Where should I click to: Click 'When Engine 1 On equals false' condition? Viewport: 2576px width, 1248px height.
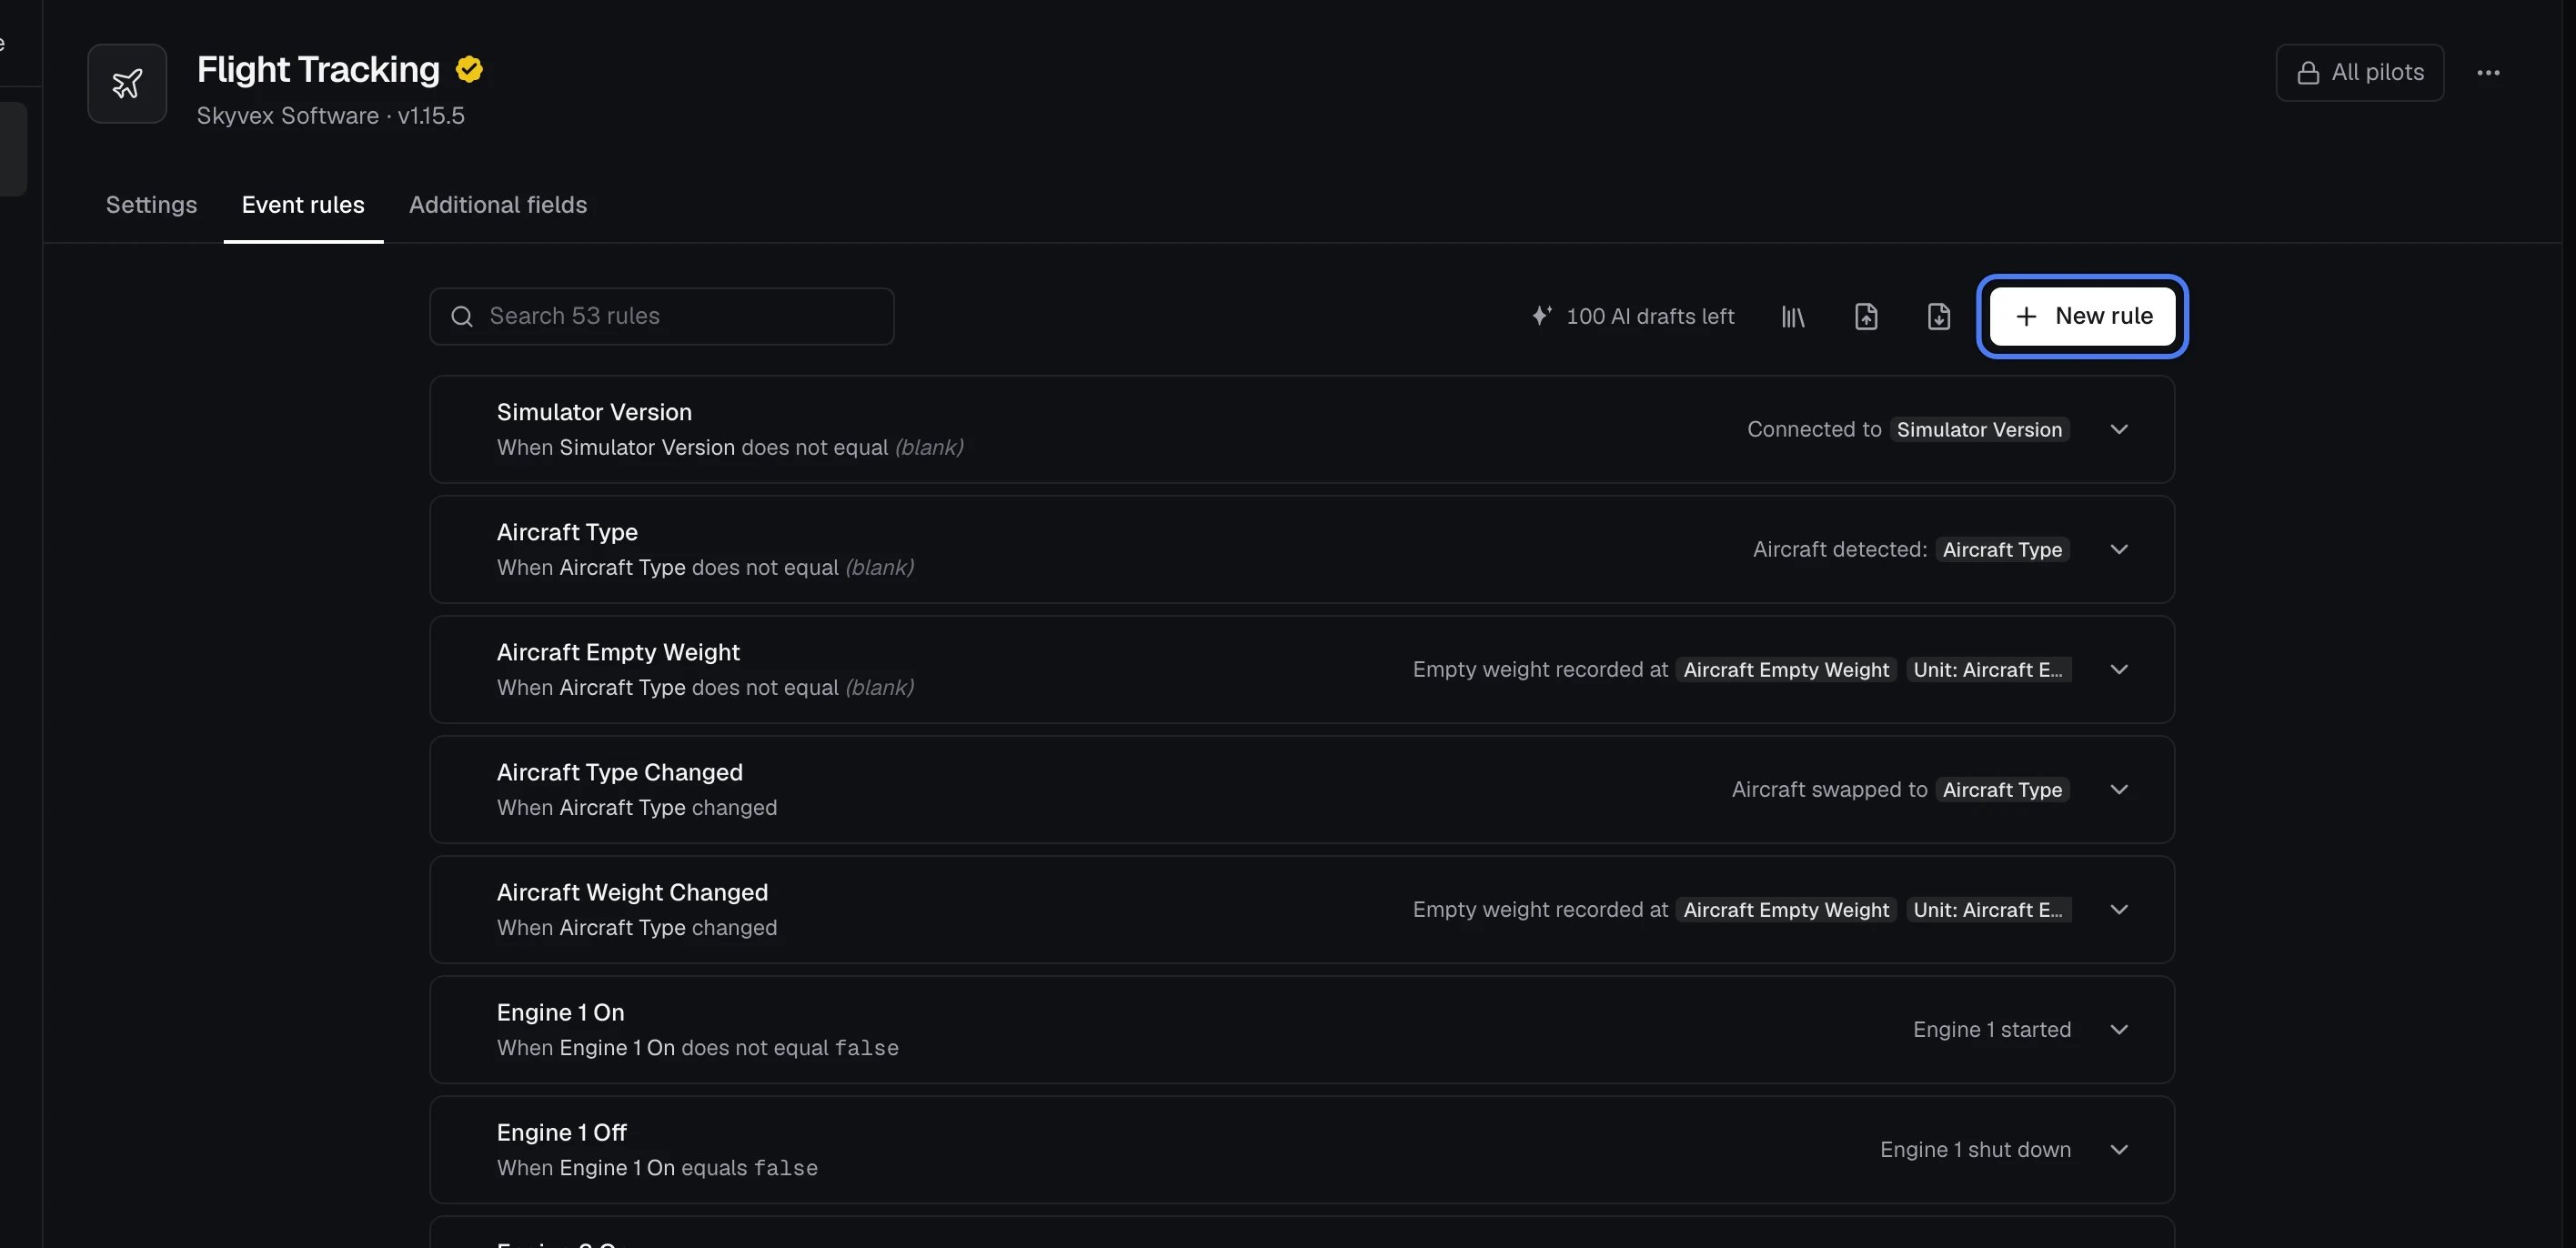[657, 1168]
